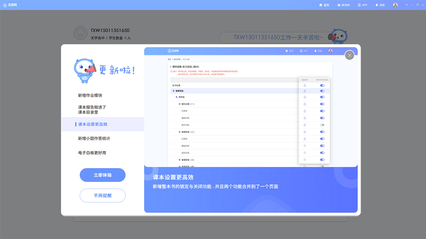426x239 pixels.
Task: Click the user avatar in top-right corner
Action: coord(395,5)
